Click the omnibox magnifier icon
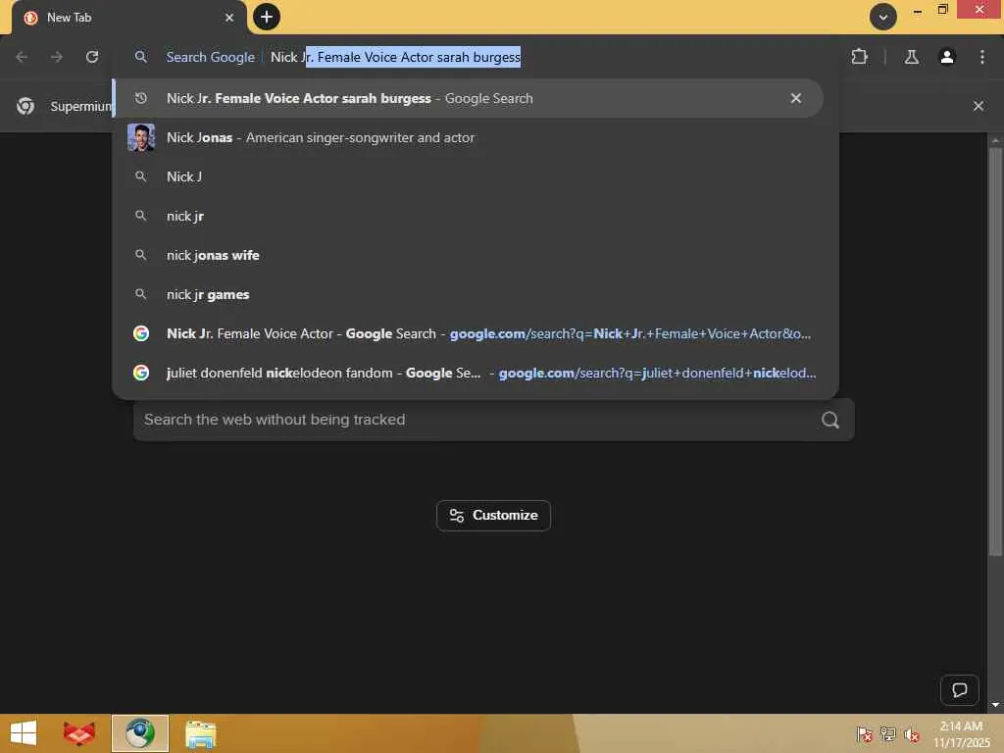Image resolution: width=1004 pixels, height=753 pixels. 141,57
